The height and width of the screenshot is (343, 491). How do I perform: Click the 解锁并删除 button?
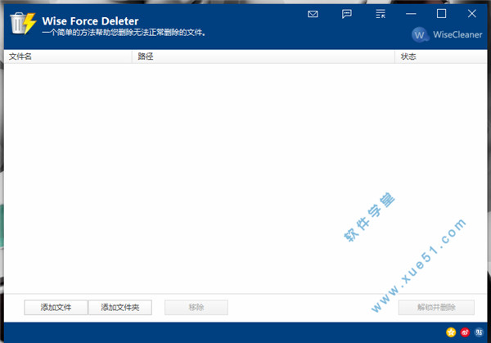436,307
